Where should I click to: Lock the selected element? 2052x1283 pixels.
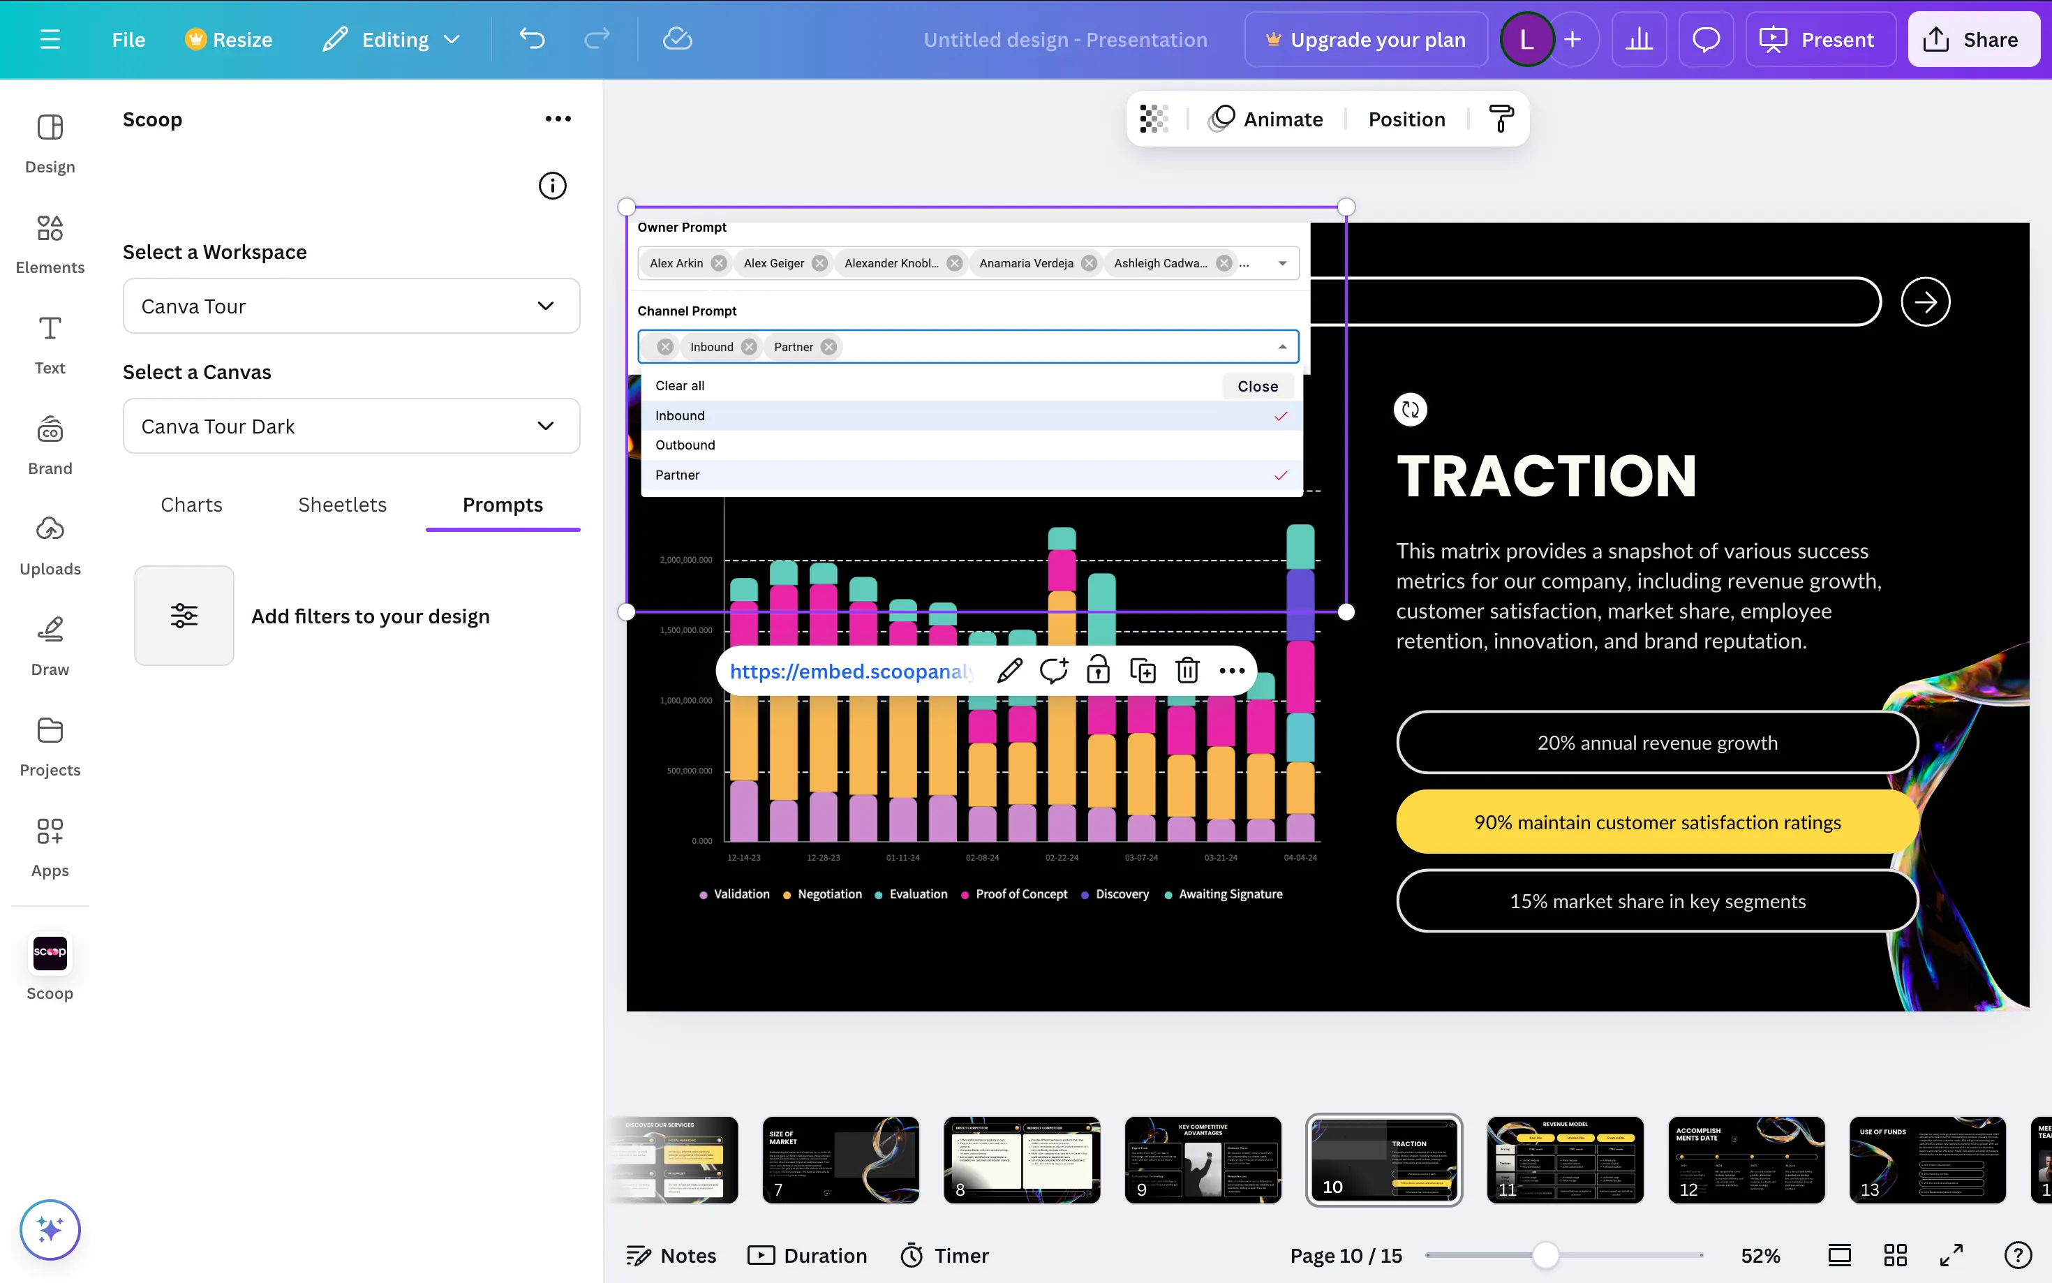click(1098, 670)
